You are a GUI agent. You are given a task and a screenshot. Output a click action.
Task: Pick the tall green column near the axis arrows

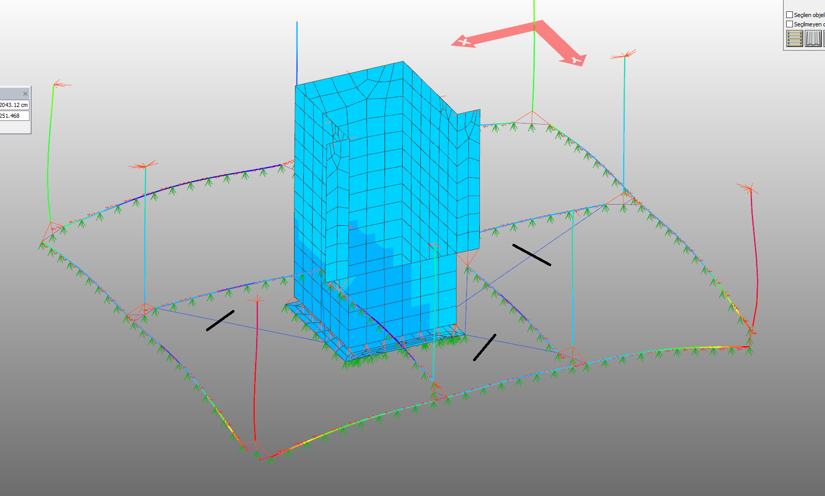click(x=534, y=62)
